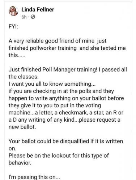Click the line 'machine...a letter, a checkmark, a star'
The width and height of the screenshot is (136, 180).
(66, 113)
